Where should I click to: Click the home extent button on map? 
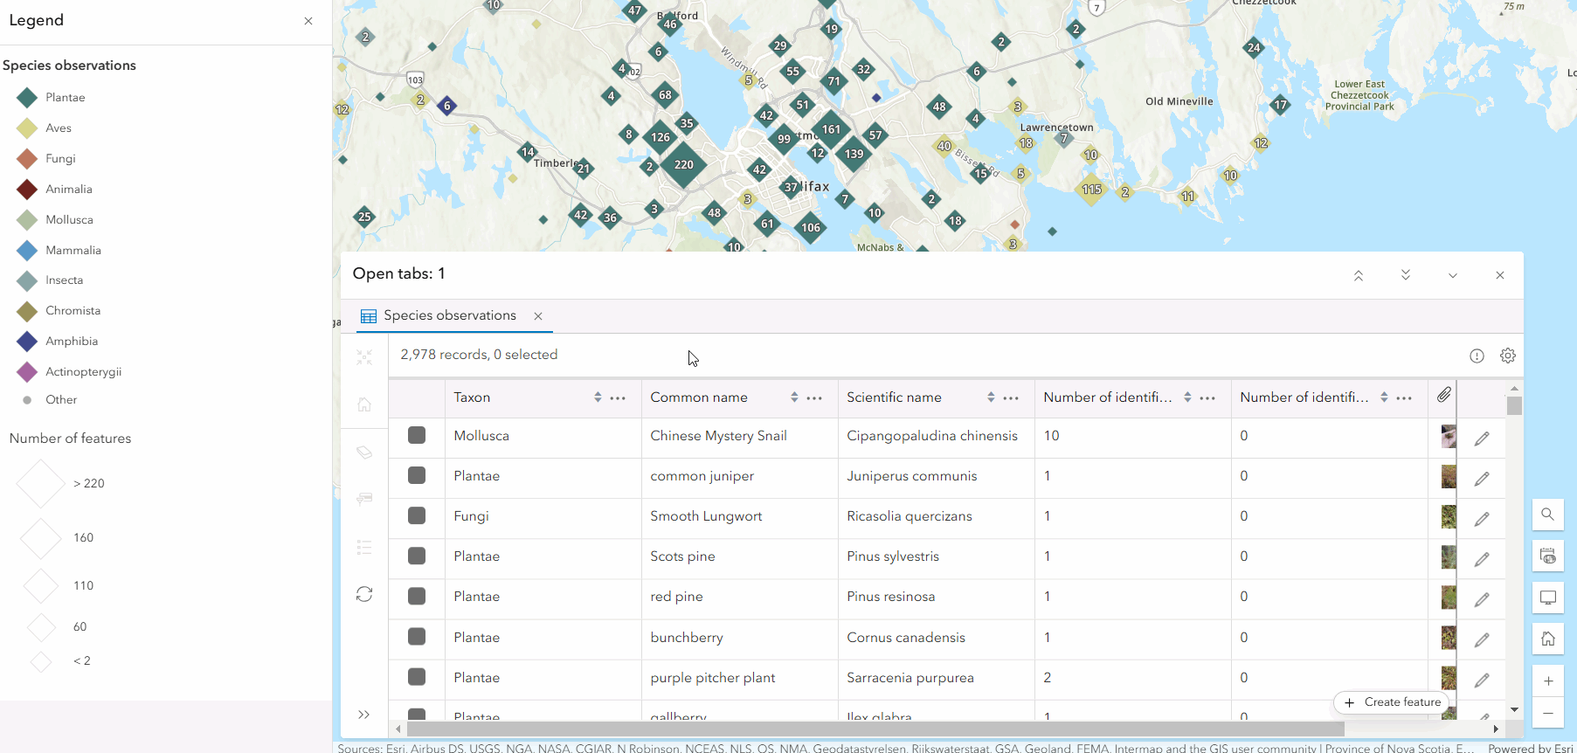coord(1547,639)
